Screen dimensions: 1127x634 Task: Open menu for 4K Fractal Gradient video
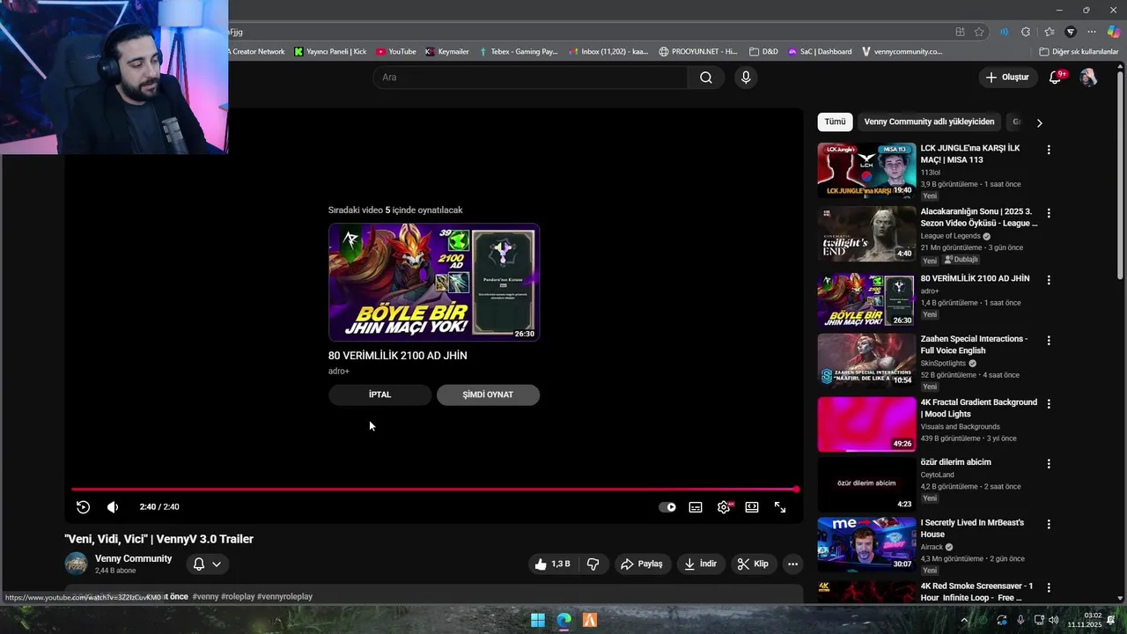tap(1048, 403)
